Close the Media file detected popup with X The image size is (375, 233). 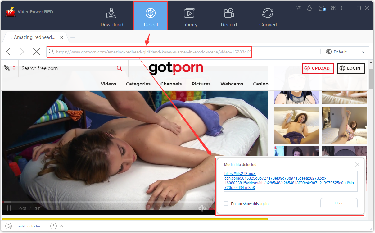point(357,164)
